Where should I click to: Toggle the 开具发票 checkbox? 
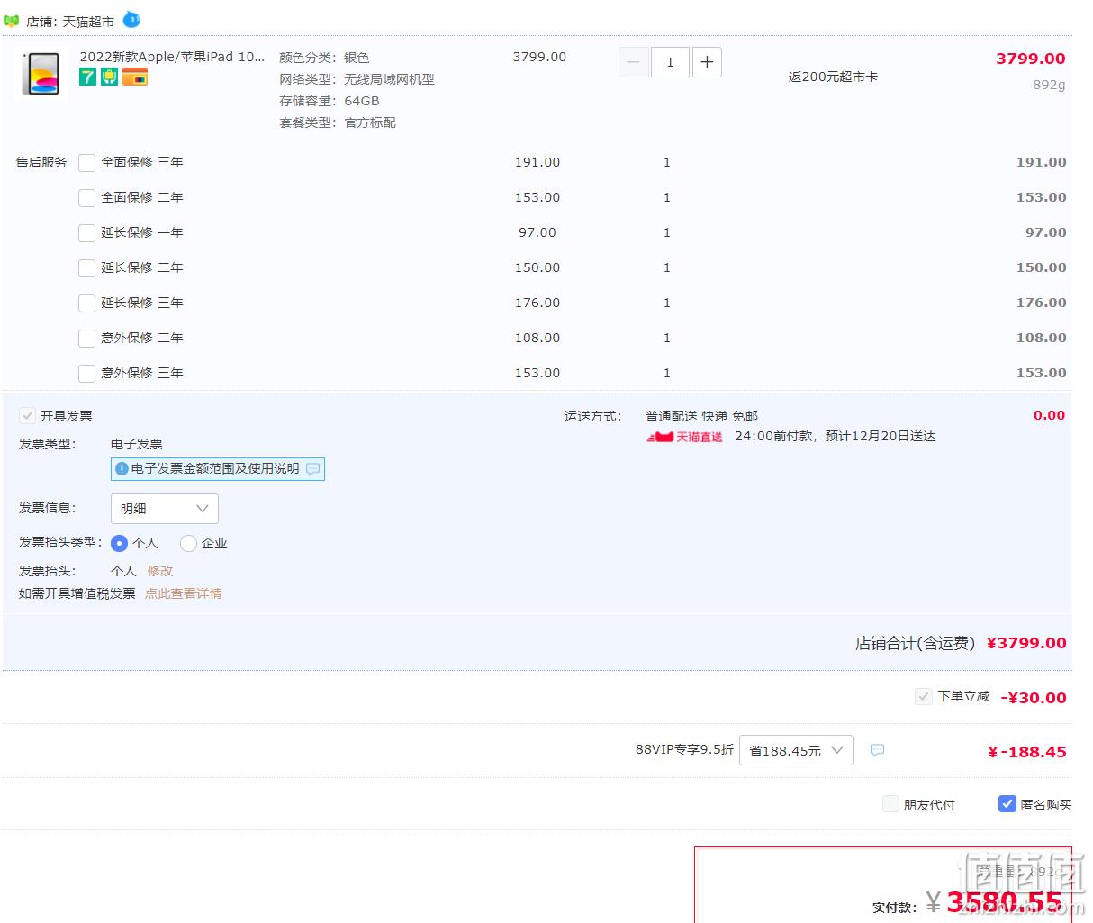27,416
